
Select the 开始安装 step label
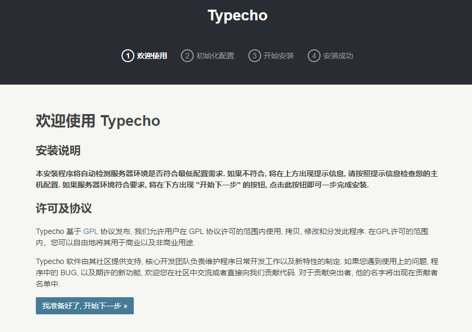tap(278, 56)
